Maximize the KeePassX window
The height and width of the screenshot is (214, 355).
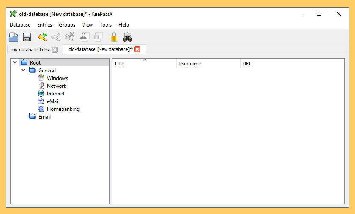tap(319, 14)
